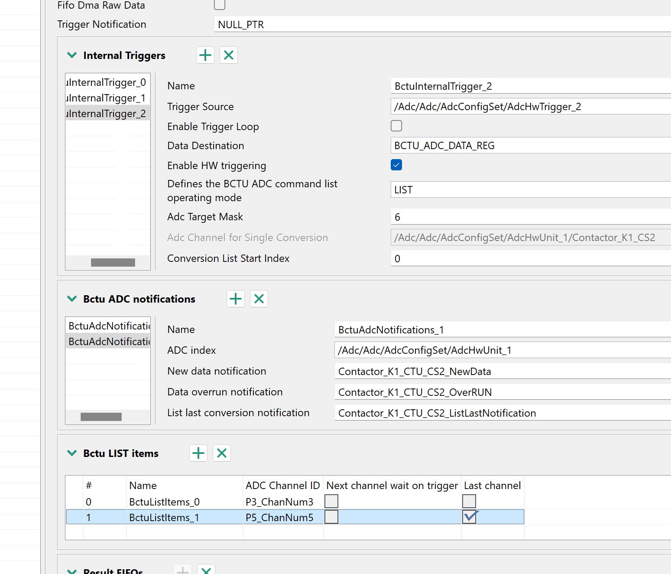Viewport: 671px width, 574px height.
Task: Enable Next channel wait on trigger for BctuListItems_0
Action: pos(331,501)
